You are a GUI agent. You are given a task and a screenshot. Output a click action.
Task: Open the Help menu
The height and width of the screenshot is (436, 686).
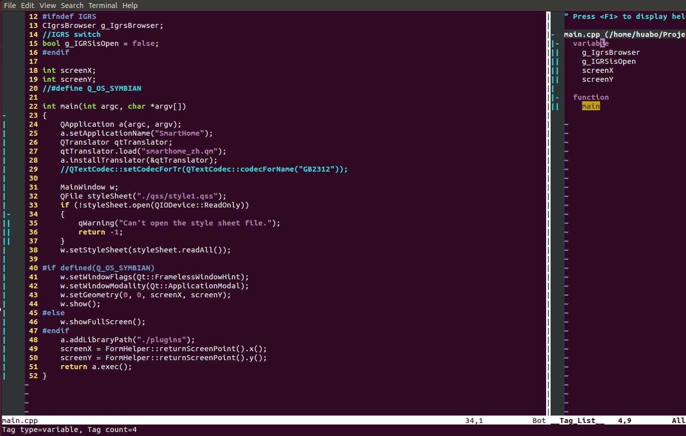click(x=130, y=5)
